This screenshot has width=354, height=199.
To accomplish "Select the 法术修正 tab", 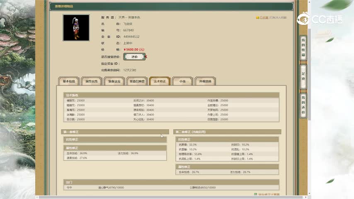I will click(x=160, y=82).
